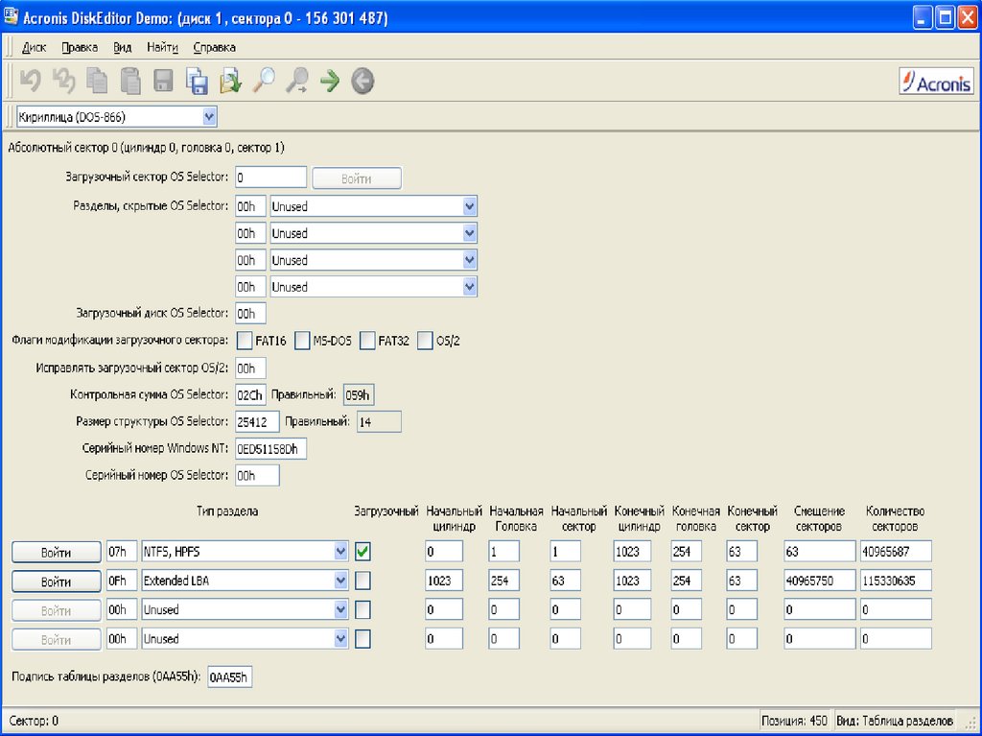Click the gray round back arrow icon
Viewport: 982px width, 736px height.
(x=362, y=82)
